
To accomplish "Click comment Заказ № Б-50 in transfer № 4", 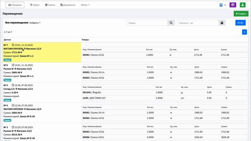I will point(27,117).
